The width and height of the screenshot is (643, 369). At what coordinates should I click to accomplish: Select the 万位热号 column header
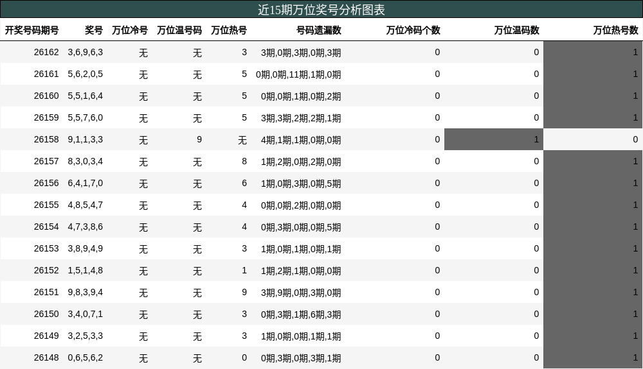(x=229, y=30)
